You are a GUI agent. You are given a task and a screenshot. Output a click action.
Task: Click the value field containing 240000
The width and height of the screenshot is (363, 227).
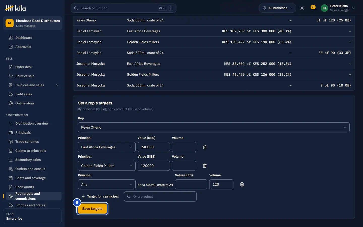tap(154, 147)
